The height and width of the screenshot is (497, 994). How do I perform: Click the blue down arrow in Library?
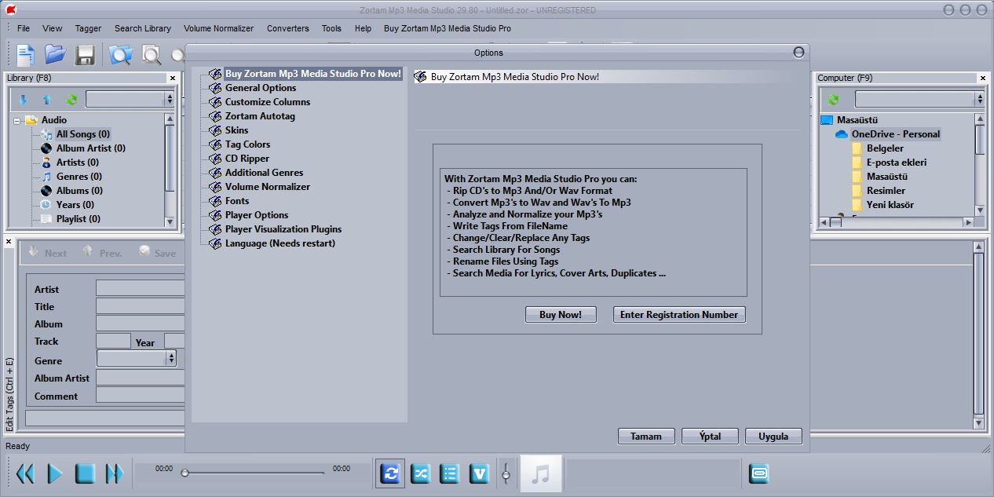coord(23,100)
